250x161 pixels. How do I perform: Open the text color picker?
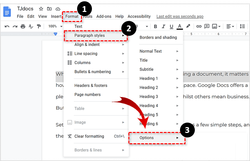(x=180, y=26)
